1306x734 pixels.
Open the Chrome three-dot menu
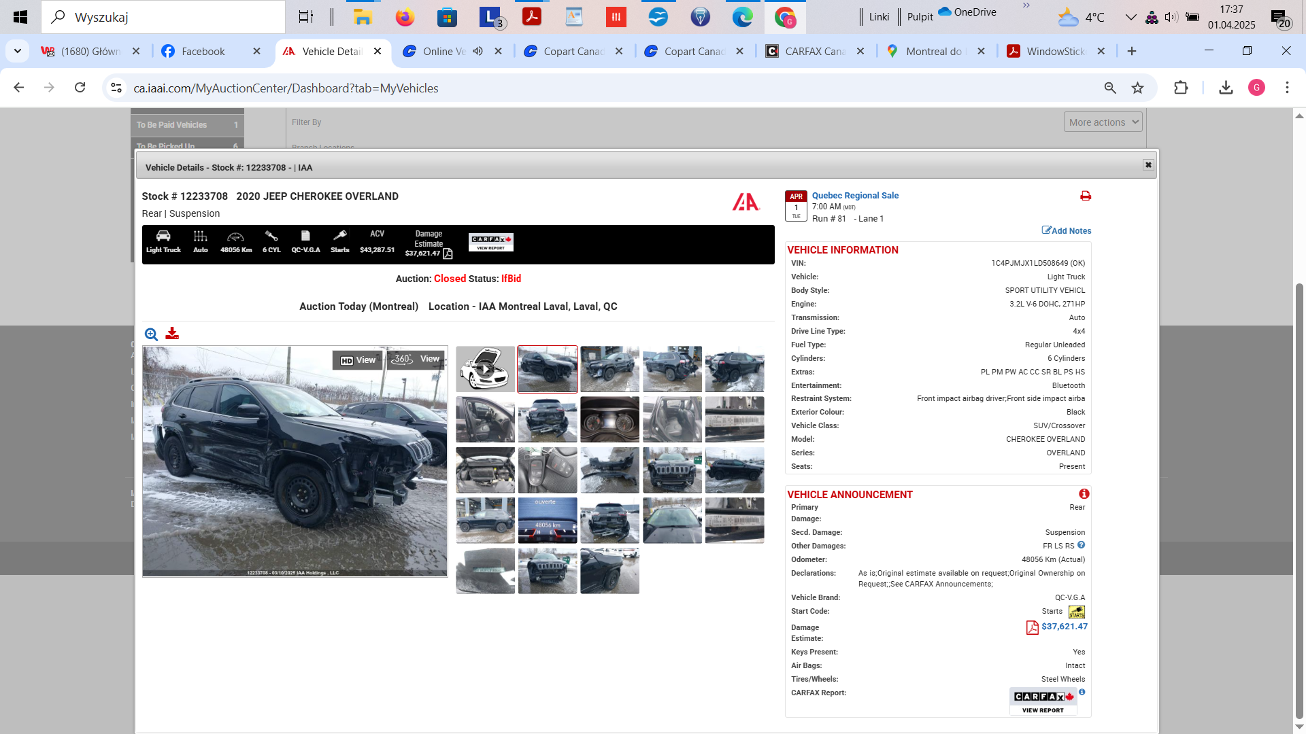(x=1287, y=88)
